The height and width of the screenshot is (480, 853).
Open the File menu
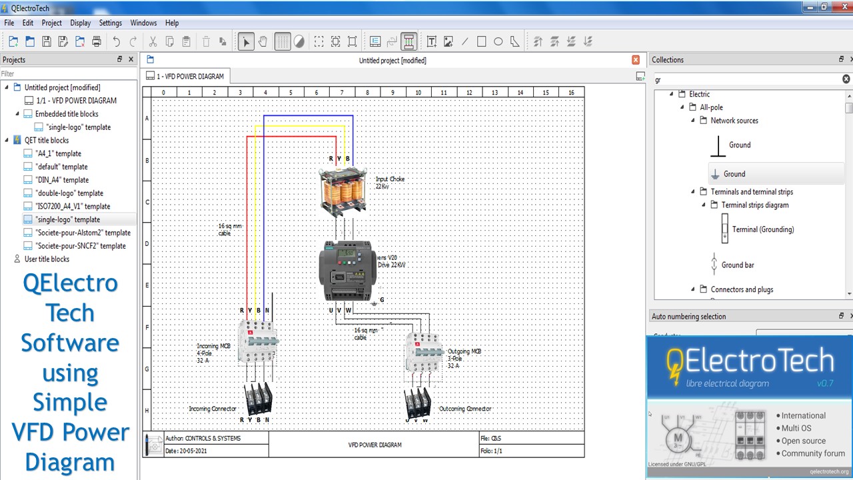pyautogui.click(x=9, y=23)
